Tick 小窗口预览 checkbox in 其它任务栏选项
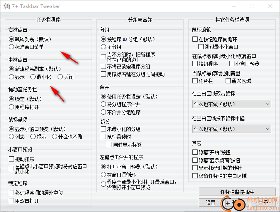Viewport: 280px width, 212px height. click(x=232, y=64)
